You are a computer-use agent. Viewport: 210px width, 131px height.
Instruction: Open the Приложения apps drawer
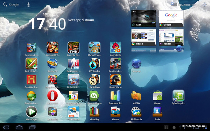click(x=183, y=5)
